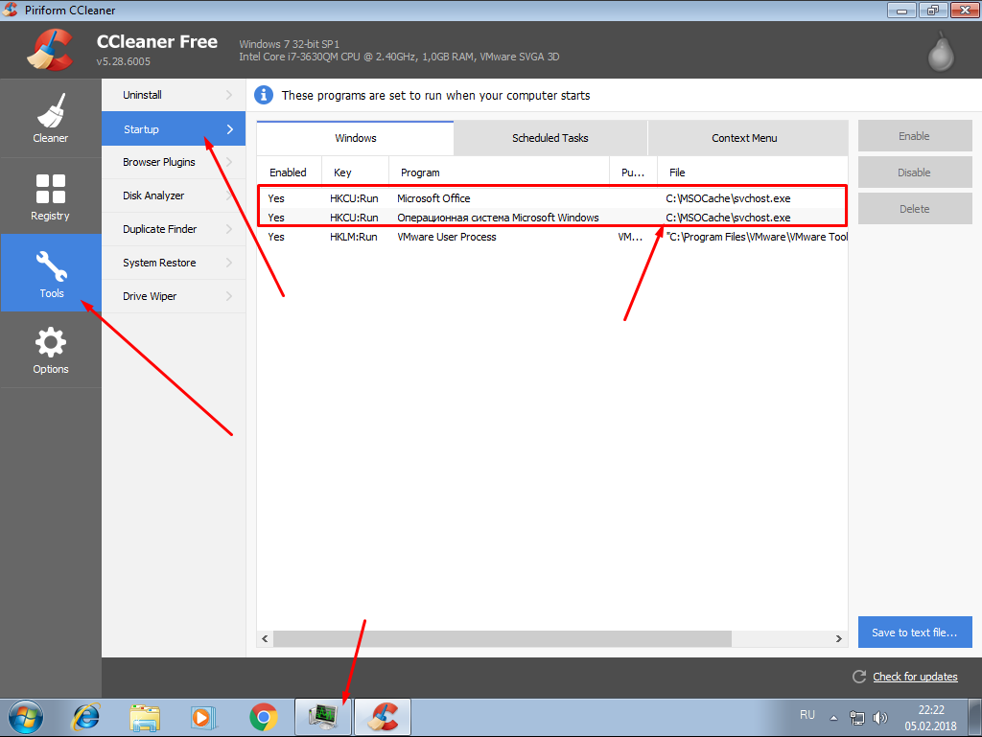
Task: Open the Task Manager taskbar item
Action: pos(323,717)
